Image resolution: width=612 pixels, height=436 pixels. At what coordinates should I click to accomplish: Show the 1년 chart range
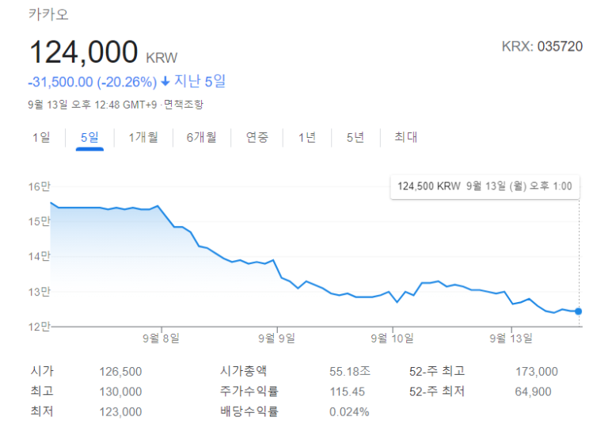pyautogui.click(x=306, y=137)
